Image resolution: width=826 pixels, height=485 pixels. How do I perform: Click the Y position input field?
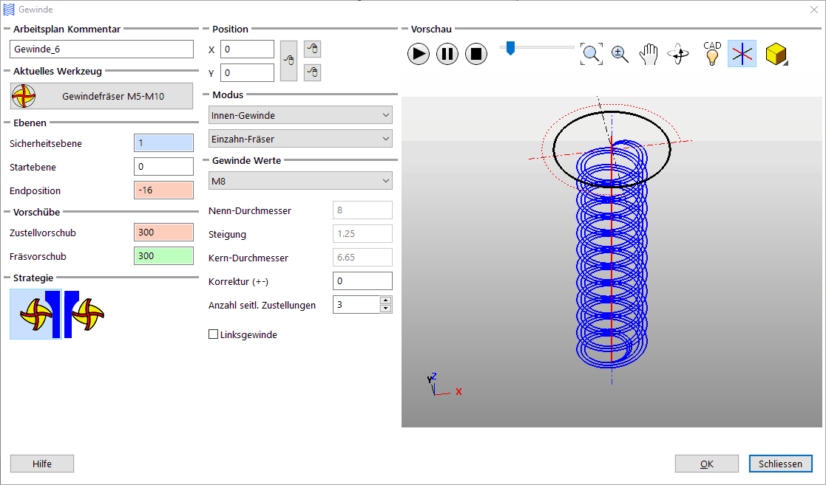(x=247, y=72)
